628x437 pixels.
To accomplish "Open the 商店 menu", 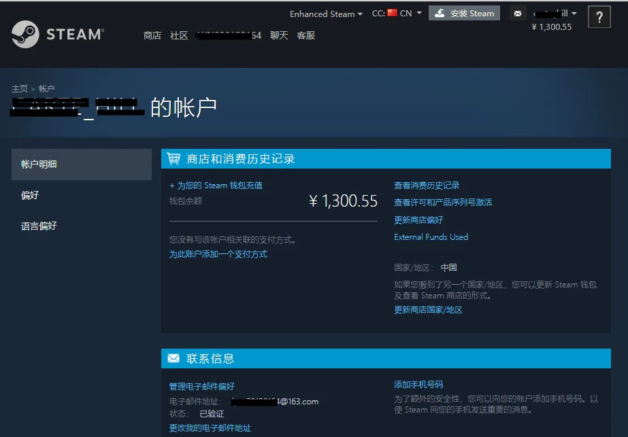I will click(x=152, y=35).
